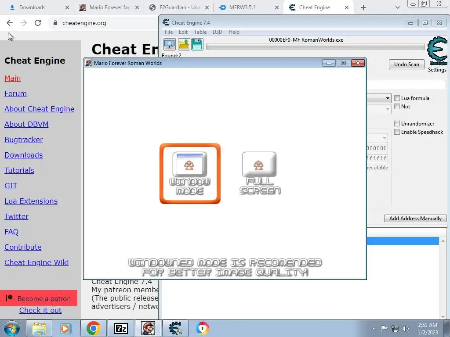The image size is (450, 337).
Task: Click Undo Scan button
Action: click(x=406, y=65)
